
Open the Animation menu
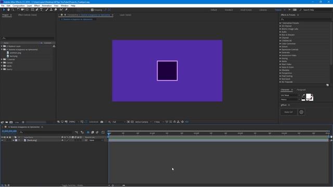point(47,6)
